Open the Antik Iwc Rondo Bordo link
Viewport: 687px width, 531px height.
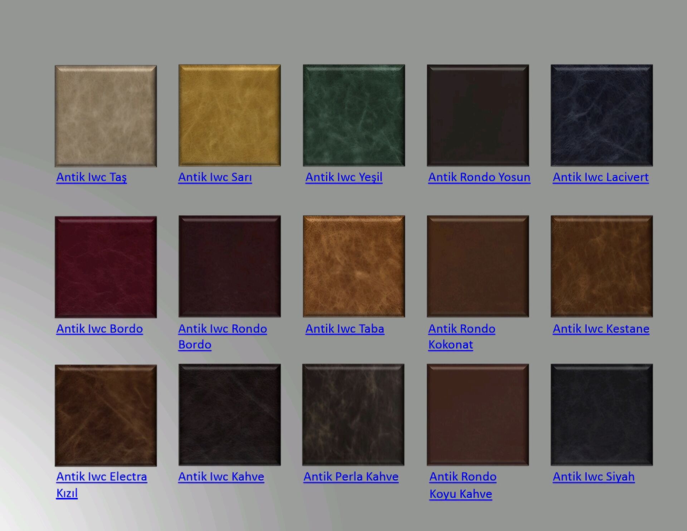(223, 329)
